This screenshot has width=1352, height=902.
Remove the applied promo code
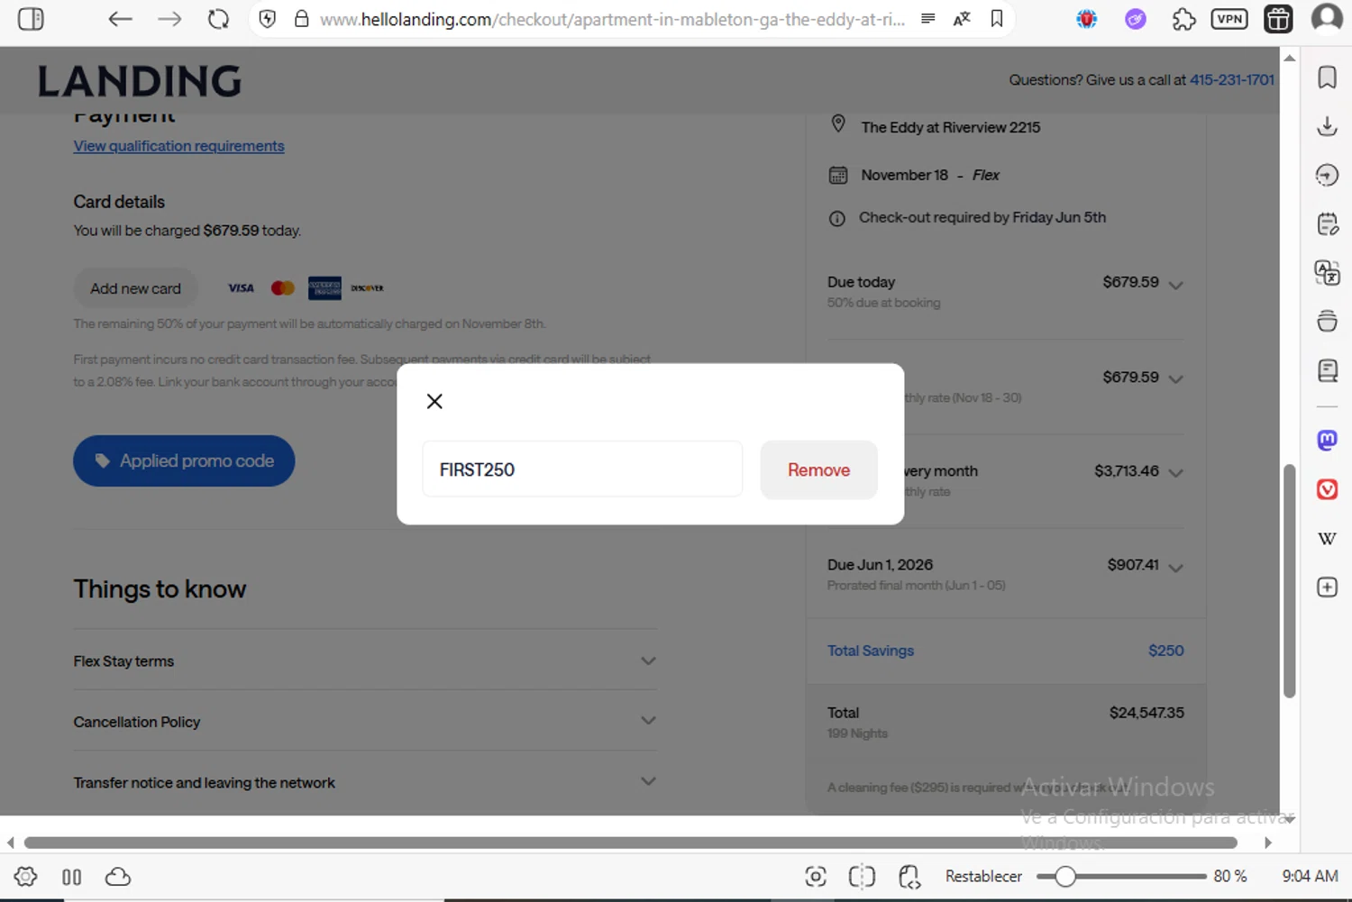[818, 469]
